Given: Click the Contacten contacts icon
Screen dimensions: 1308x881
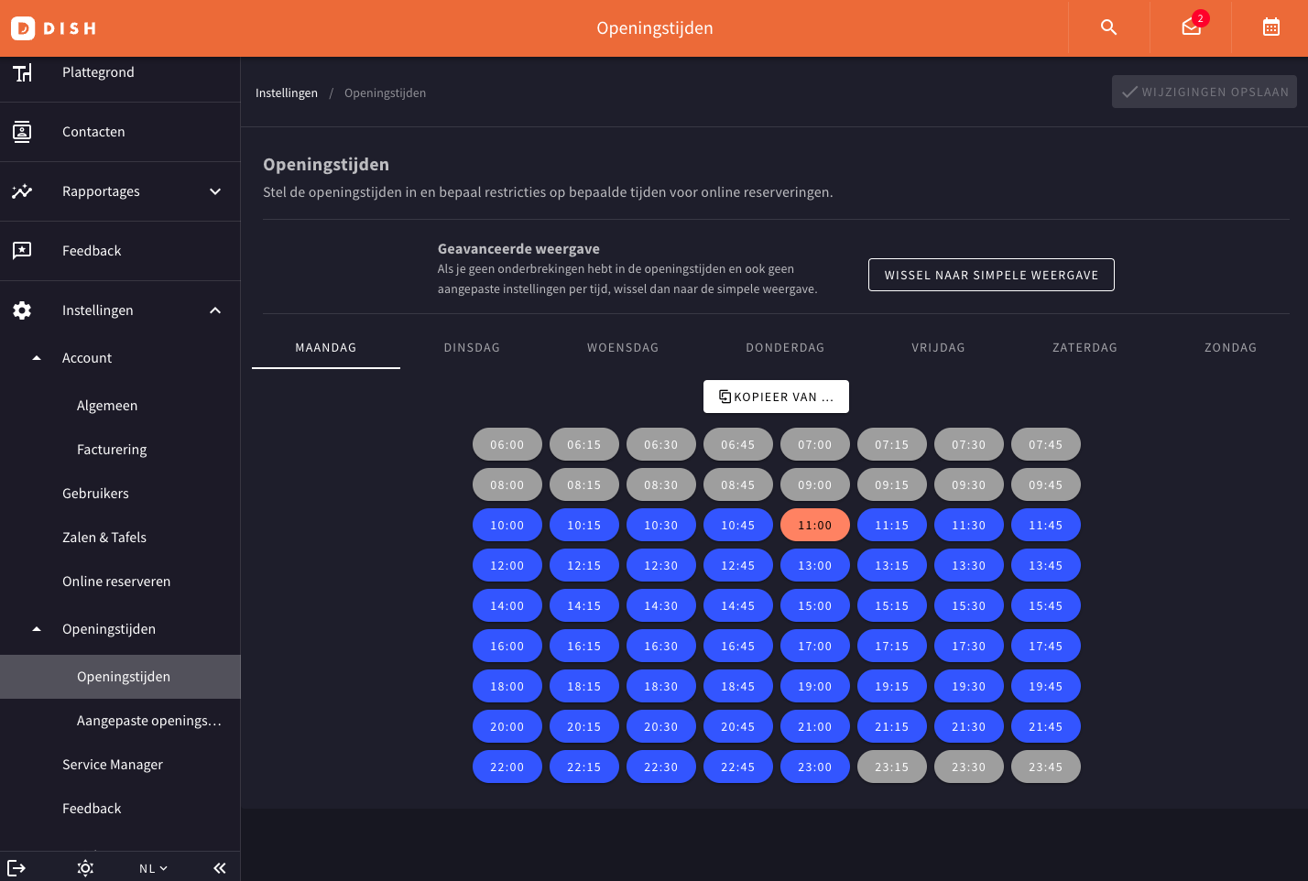Looking at the screenshot, I should pyautogui.click(x=22, y=132).
